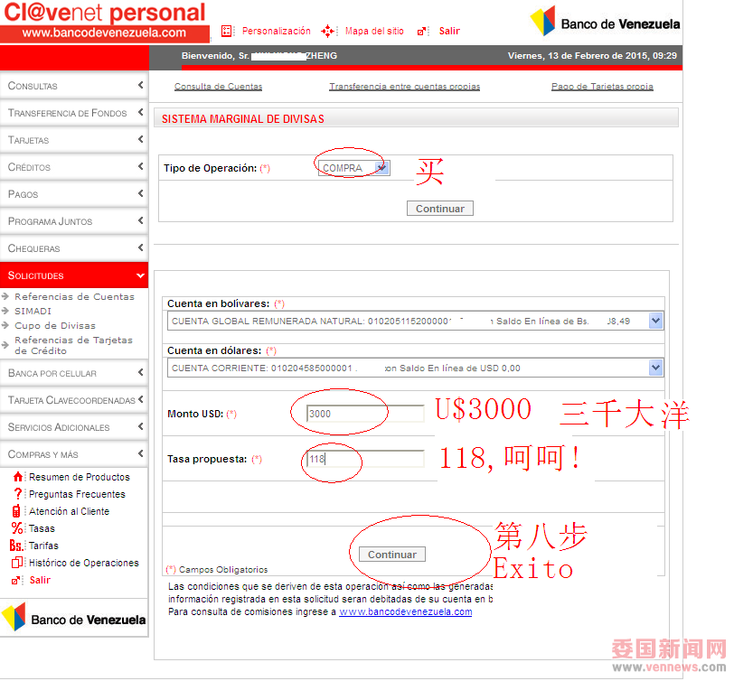This screenshot has width=734, height=681.
Task: Expand the Tarjetas menu chevron
Action: [x=140, y=139]
